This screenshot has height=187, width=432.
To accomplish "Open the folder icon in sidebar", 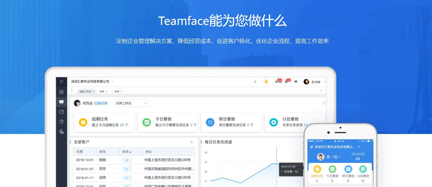I will click(x=61, y=112).
